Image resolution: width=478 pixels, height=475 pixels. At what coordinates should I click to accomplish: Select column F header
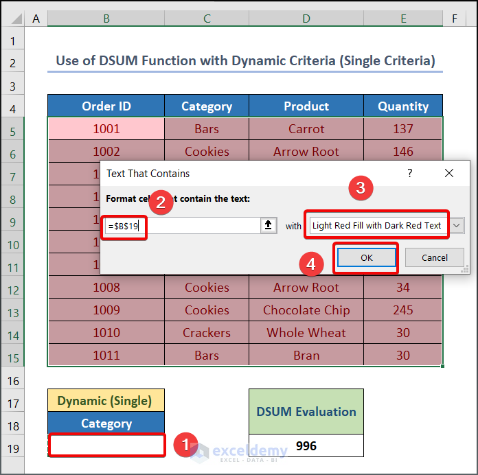click(454, 19)
